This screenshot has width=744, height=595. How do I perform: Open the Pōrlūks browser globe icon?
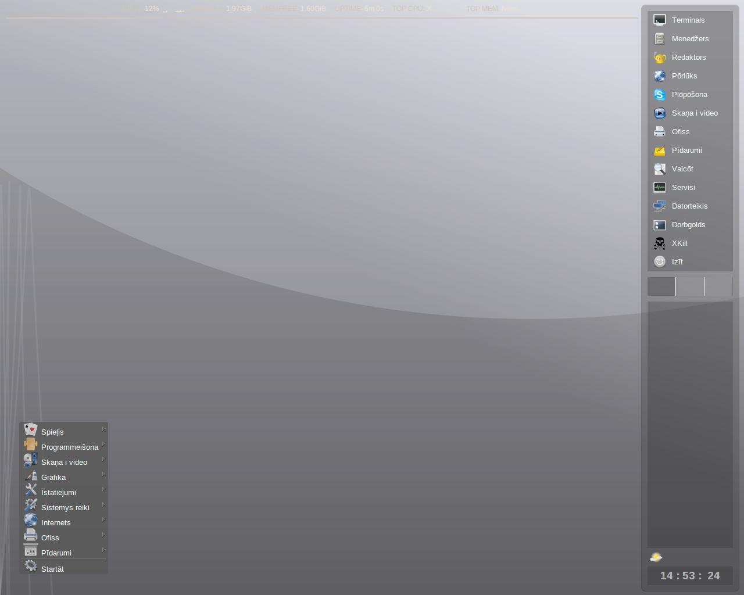[660, 76]
